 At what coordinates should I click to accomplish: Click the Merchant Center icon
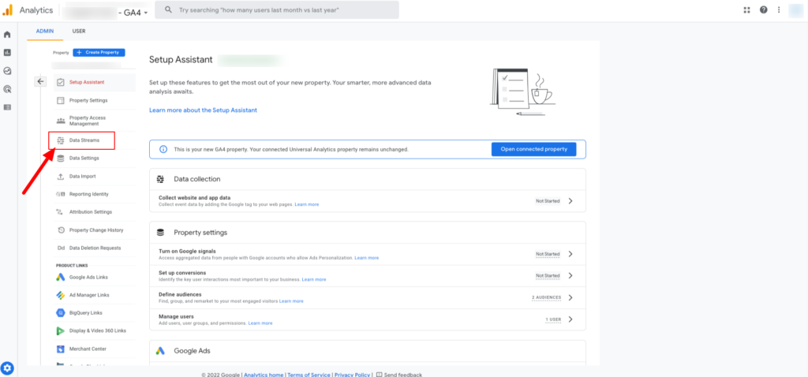tap(60, 349)
